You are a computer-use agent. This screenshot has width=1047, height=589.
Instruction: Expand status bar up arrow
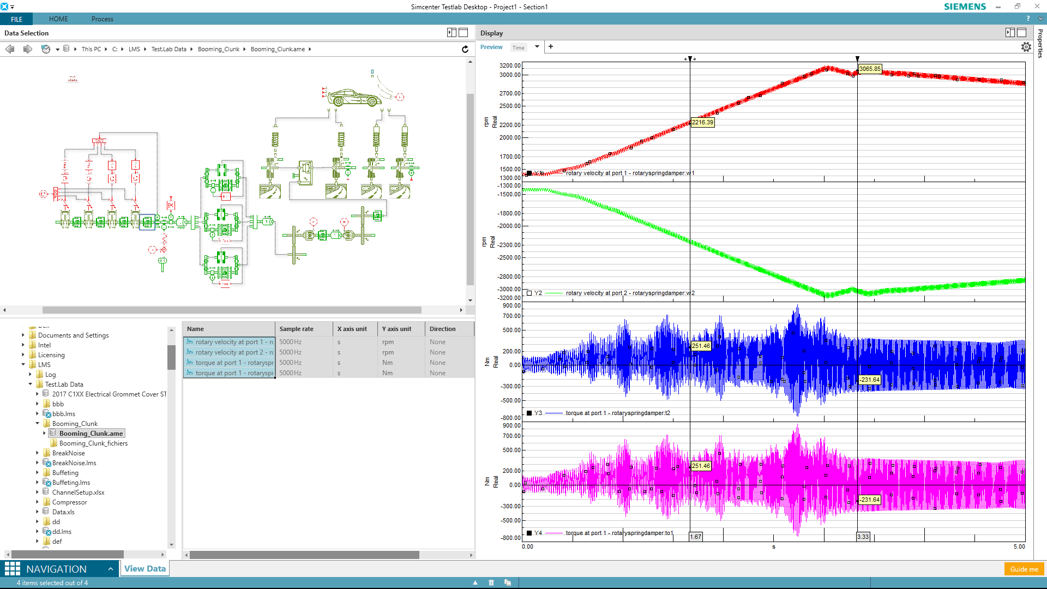tap(476, 582)
